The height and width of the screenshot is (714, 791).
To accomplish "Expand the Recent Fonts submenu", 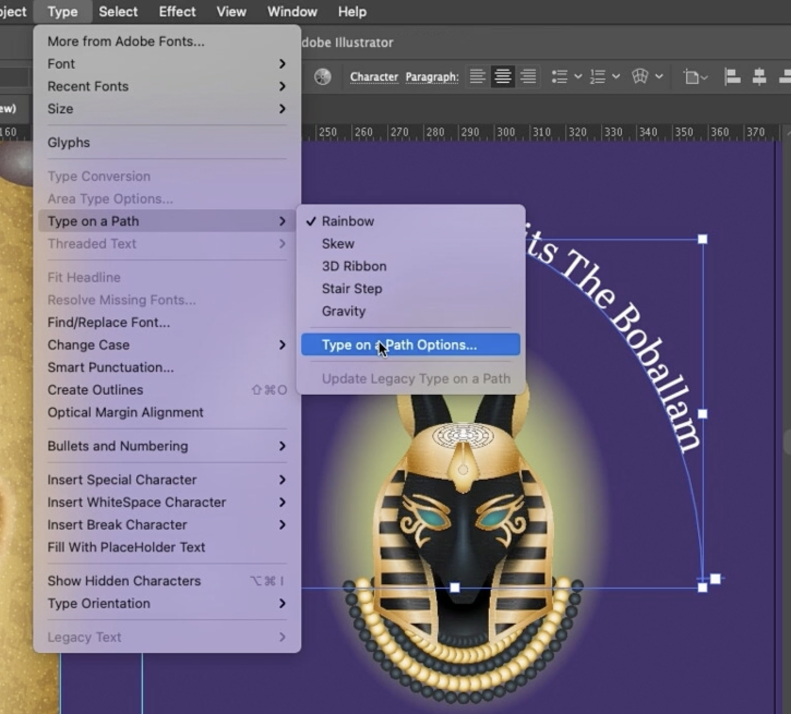I will click(x=167, y=86).
